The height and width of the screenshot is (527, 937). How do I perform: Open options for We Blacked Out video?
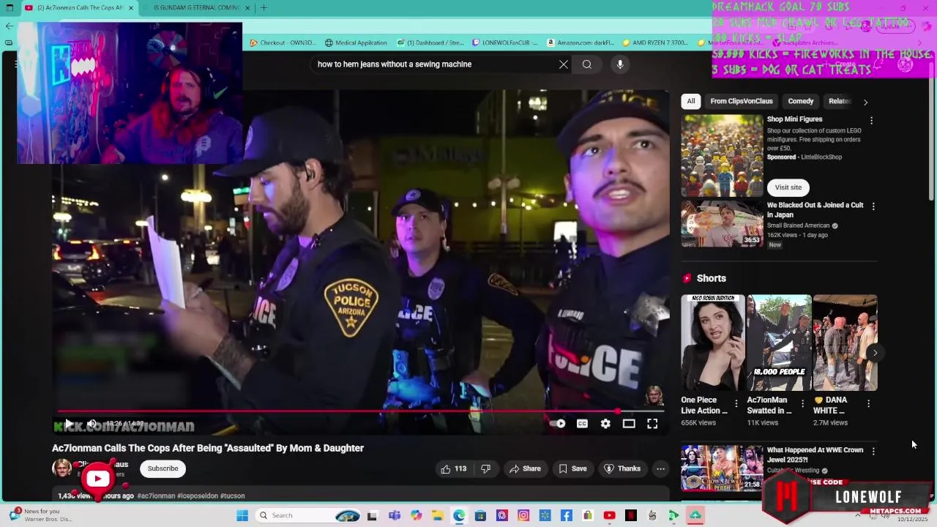tap(873, 206)
